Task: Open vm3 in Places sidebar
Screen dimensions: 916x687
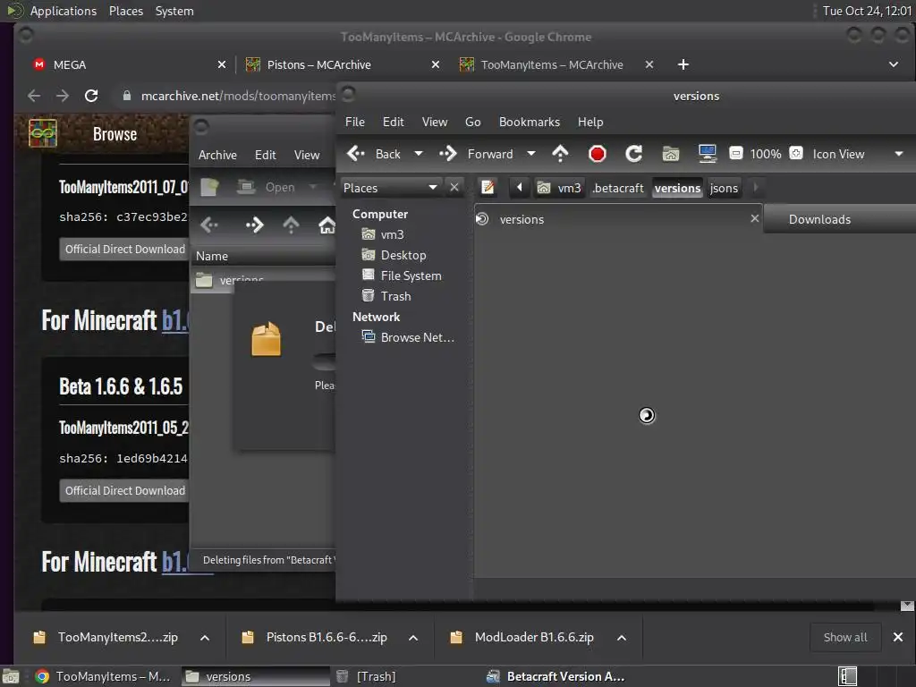Action: coord(392,234)
